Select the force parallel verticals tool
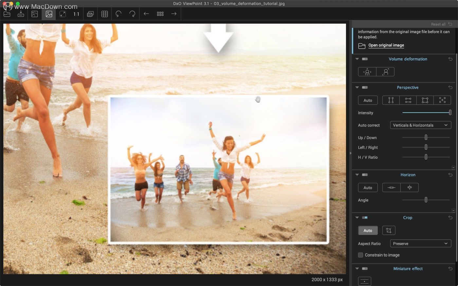 click(391, 100)
